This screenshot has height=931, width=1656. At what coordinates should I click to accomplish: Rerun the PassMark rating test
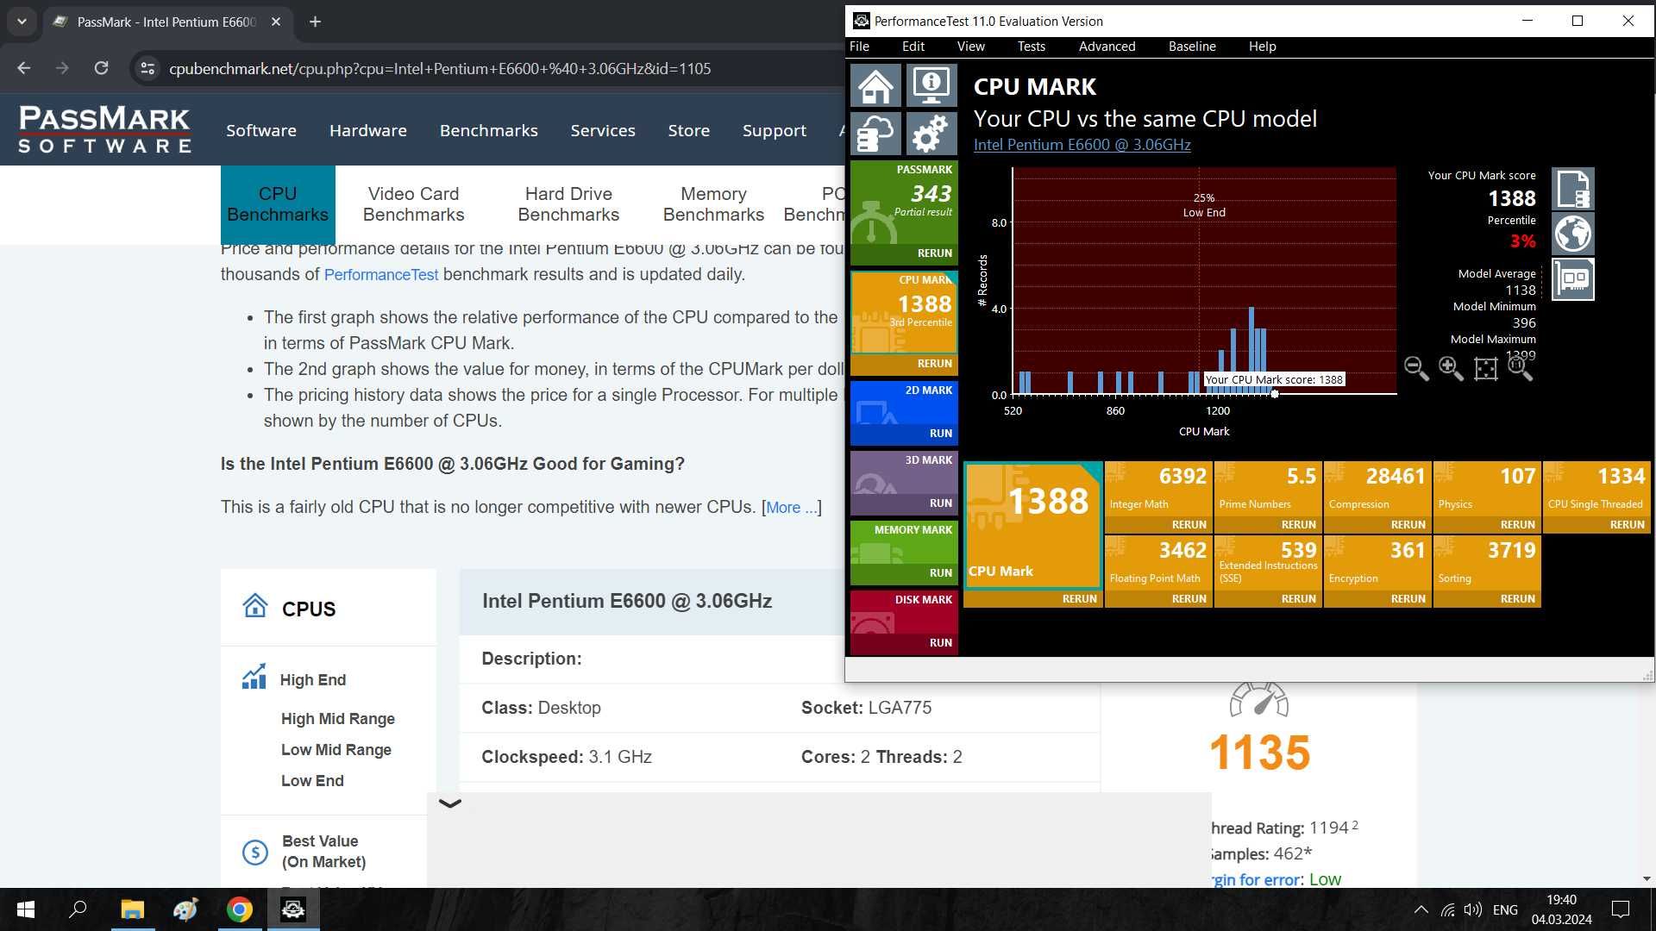click(x=935, y=253)
